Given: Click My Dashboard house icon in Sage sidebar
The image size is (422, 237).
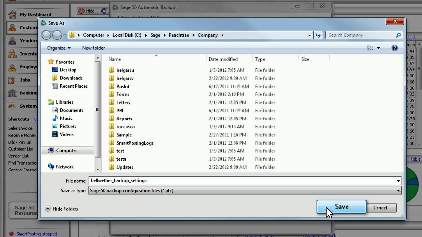Looking at the screenshot, I should click(x=12, y=14).
